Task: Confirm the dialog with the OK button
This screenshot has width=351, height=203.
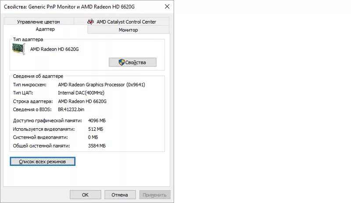Action: coord(85,195)
